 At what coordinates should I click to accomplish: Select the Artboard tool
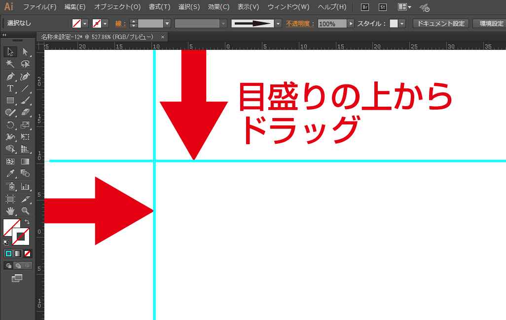coord(10,199)
